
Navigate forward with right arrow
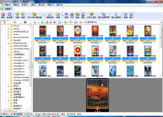click(38, 22)
